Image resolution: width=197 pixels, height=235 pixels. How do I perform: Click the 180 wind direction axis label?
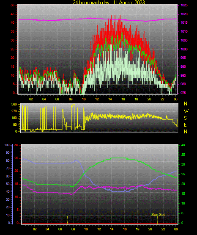(14, 118)
